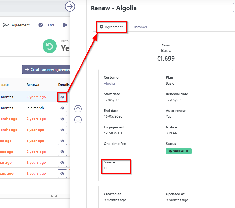The image size is (235, 208).
Task: View details via eye icon in highlighted first row
Action: pos(62,97)
